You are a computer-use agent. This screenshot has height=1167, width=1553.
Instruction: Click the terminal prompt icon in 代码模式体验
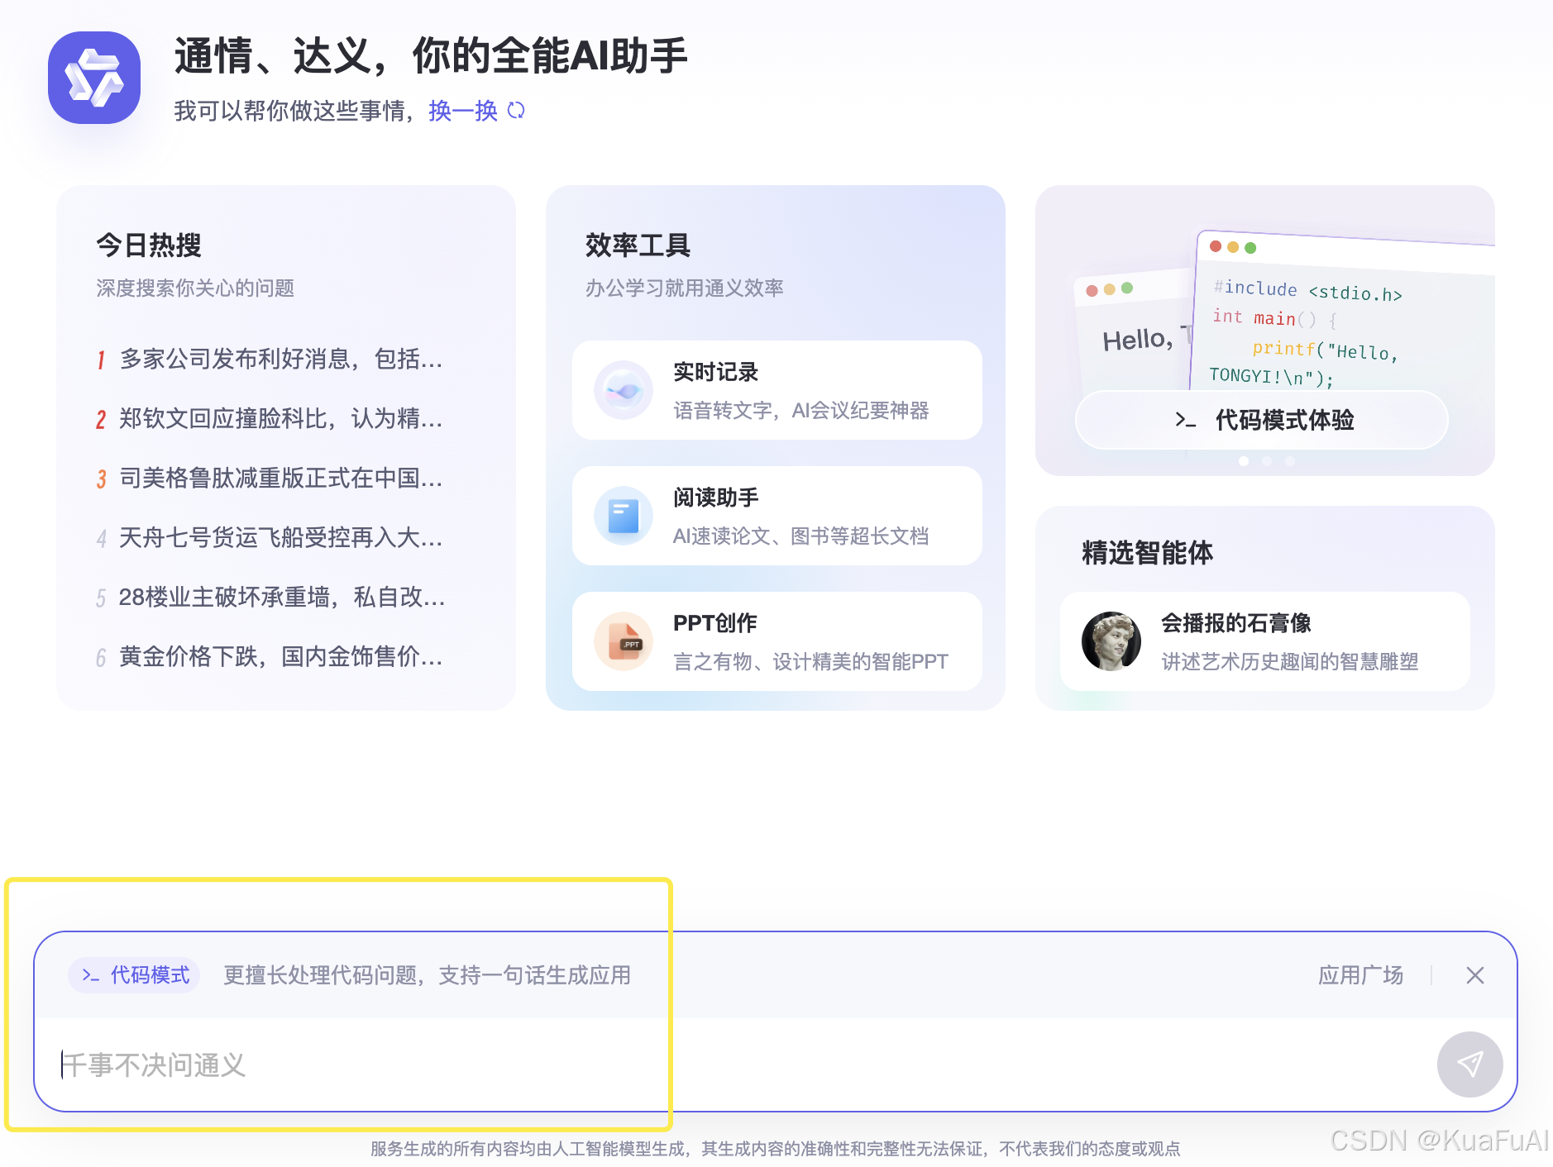click(x=1185, y=421)
